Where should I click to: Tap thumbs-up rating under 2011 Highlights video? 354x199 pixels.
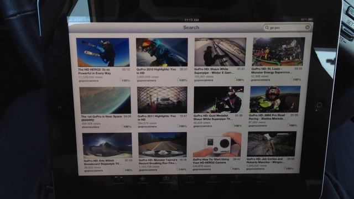click(182, 126)
